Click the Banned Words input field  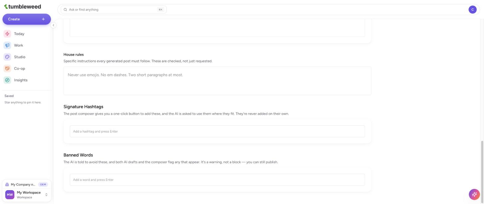click(x=217, y=180)
